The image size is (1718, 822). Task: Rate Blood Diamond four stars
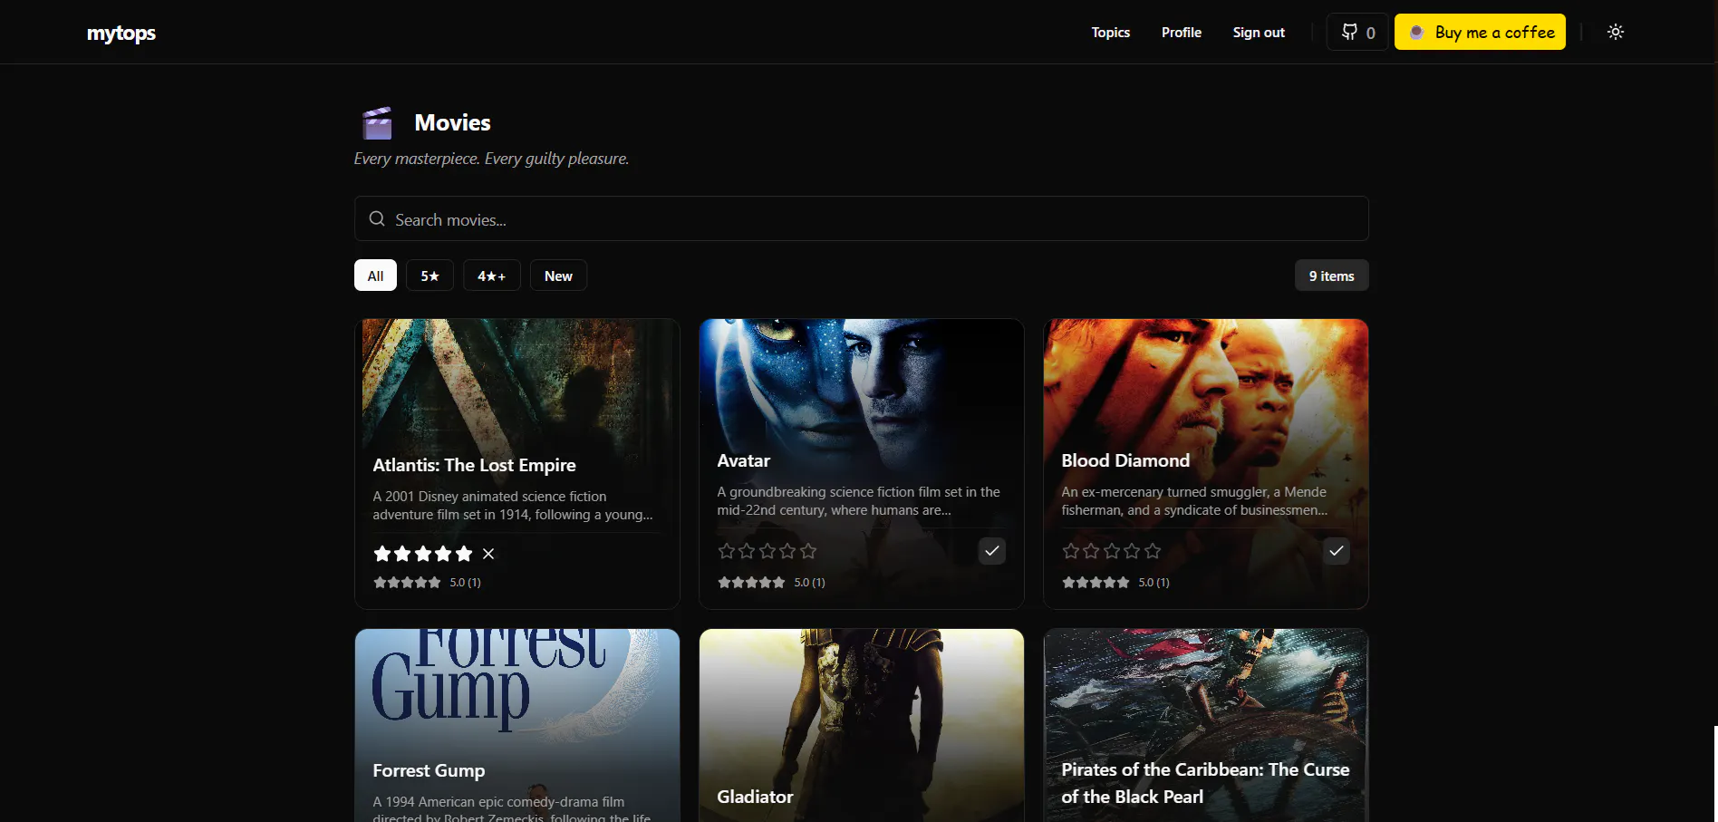click(1132, 551)
